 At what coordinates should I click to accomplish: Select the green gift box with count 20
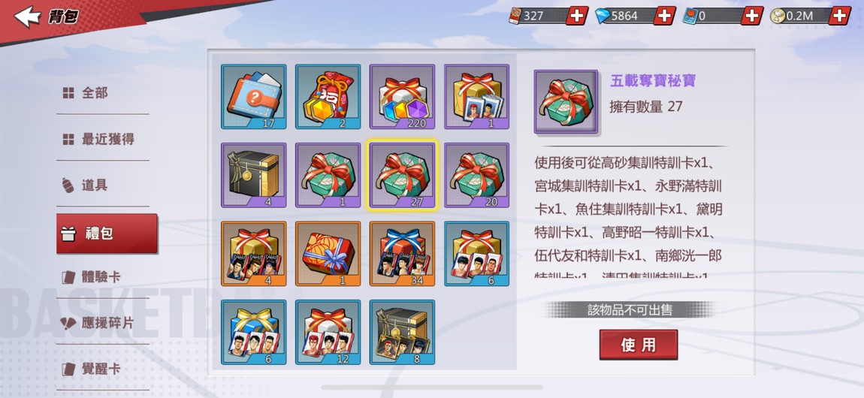click(476, 175)
